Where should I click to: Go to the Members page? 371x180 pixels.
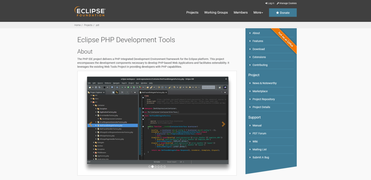[x=241, y=13]
